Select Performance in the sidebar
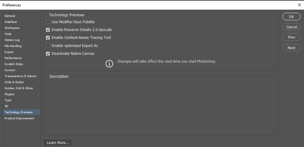Viewport: 304px width, 147px height. [x=13, y=58]
